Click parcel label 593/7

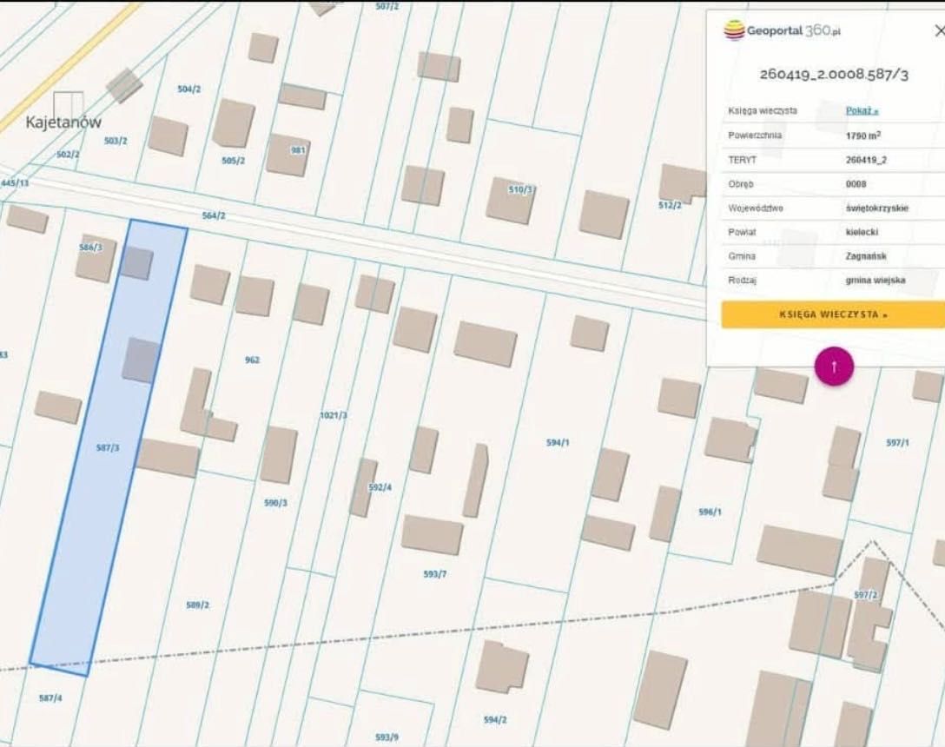click(x=434, y=574)
